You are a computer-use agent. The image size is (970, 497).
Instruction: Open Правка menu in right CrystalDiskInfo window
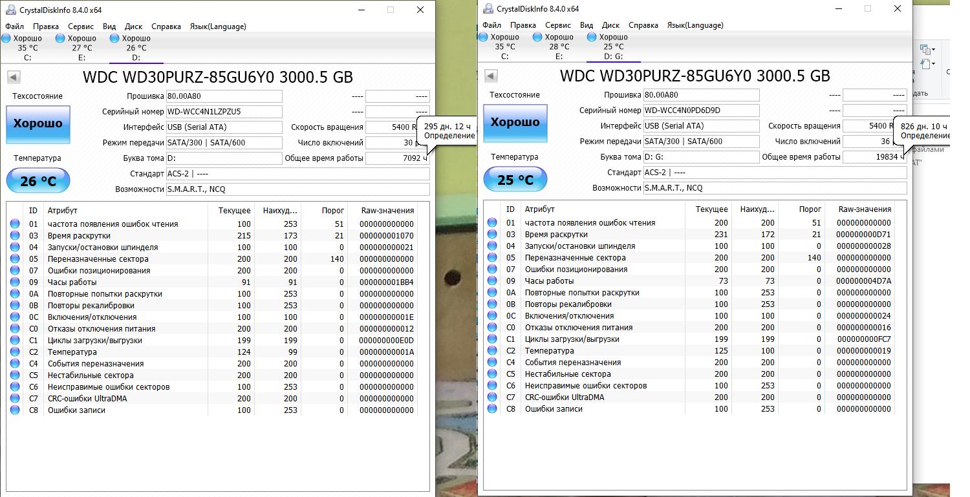point(523,25)
